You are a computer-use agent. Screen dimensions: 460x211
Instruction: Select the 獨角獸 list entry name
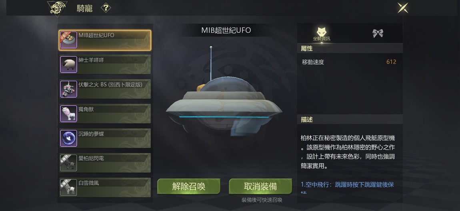[86, 109]
